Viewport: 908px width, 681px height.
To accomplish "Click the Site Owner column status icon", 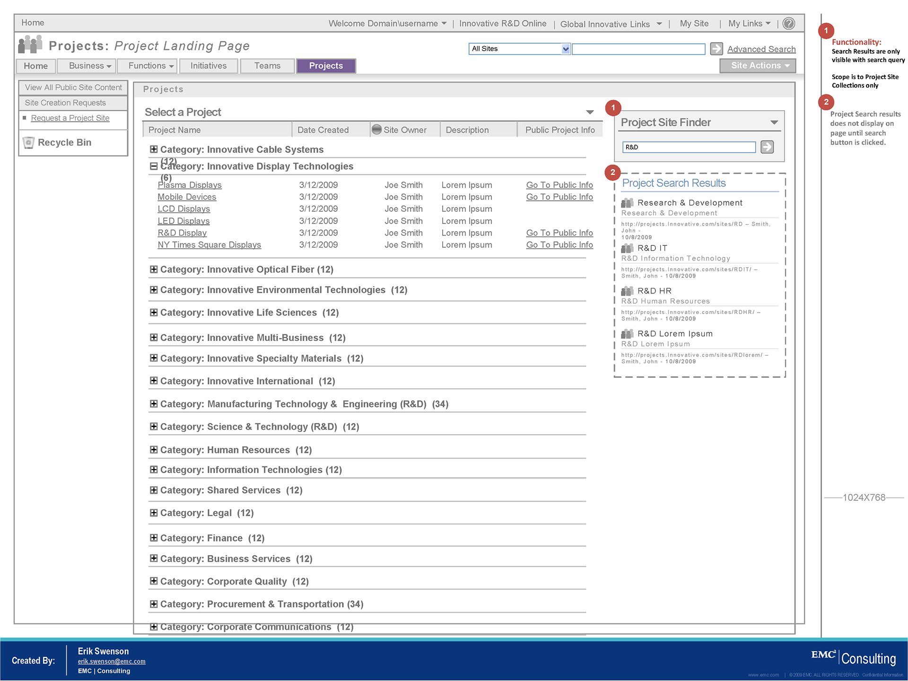I will [x=376, y=130].
